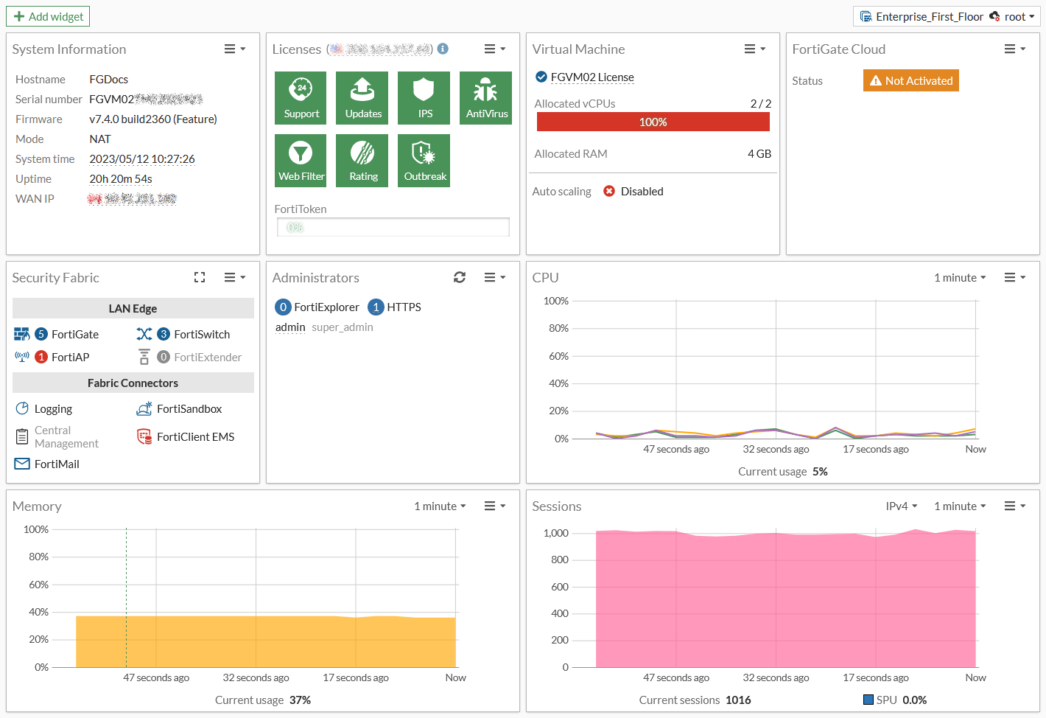
Task: Open the AntiVirus license icon
Action: [485, 98]
